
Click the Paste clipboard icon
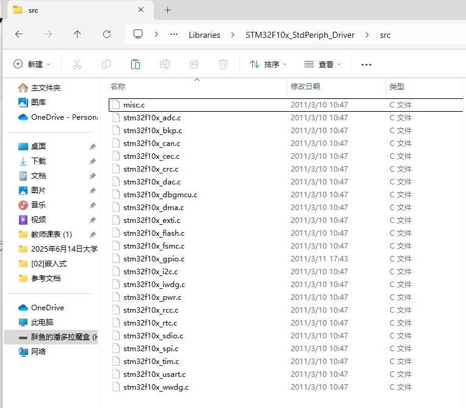click(x=136, y=64)
